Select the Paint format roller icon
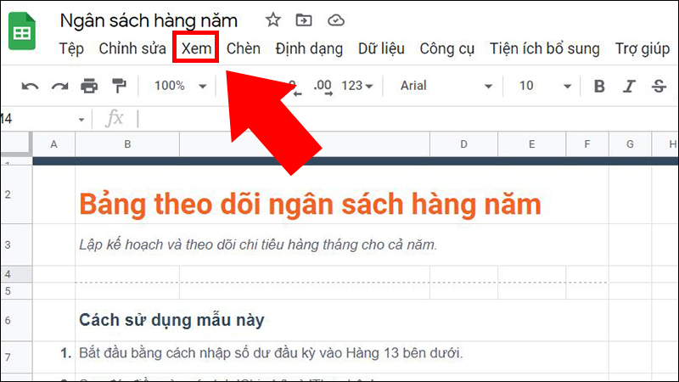 (119, 87)
